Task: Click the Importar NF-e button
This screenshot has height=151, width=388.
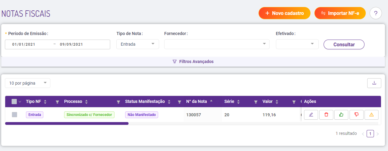Action: 340,13
